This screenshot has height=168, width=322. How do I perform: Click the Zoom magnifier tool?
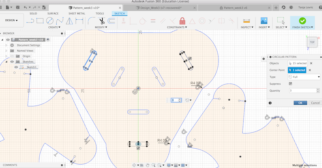[154, 165]
